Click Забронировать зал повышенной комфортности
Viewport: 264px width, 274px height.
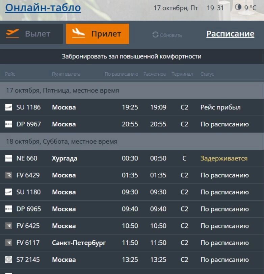pyautogui.click(x=132, y=56)
